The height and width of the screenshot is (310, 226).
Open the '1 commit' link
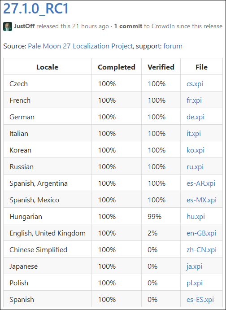tap(128, 26)
